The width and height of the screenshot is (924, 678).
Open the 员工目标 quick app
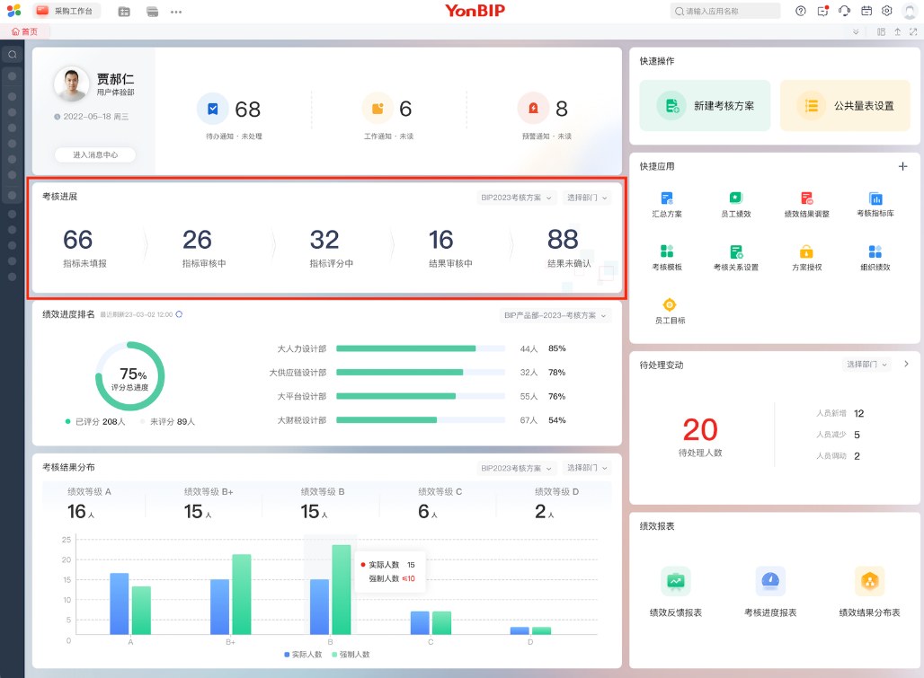(x=670, y=312)
